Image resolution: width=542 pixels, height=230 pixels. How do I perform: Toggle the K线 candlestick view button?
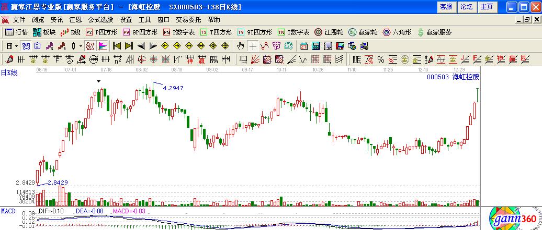coord(71,32)
